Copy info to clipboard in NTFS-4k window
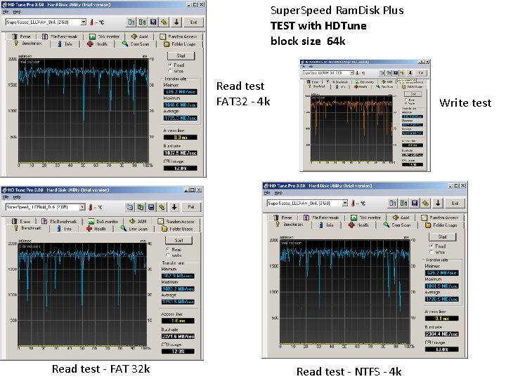The height and width of the screenshot is (379, 506). coord(392,203)
